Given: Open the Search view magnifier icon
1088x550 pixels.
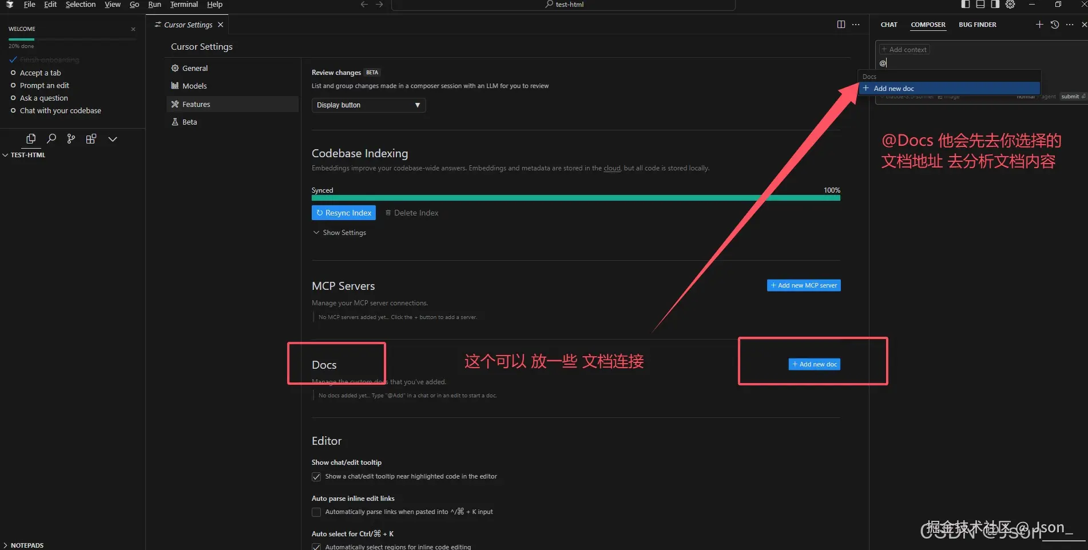Looking at the screenshot, I should coord(51,139).
